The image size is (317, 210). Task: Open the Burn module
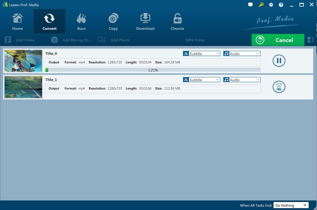(81, 22)
